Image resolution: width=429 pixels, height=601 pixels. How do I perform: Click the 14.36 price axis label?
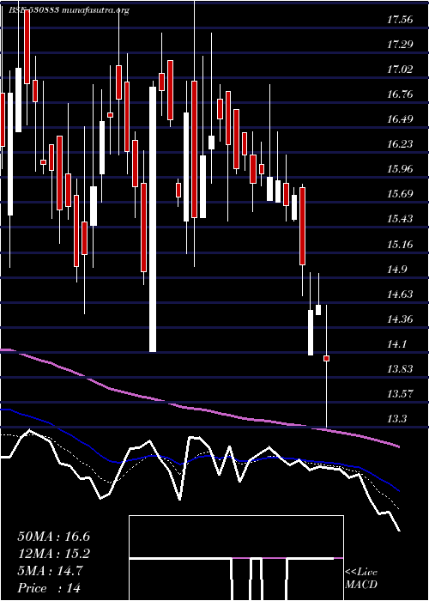[400, 319]
